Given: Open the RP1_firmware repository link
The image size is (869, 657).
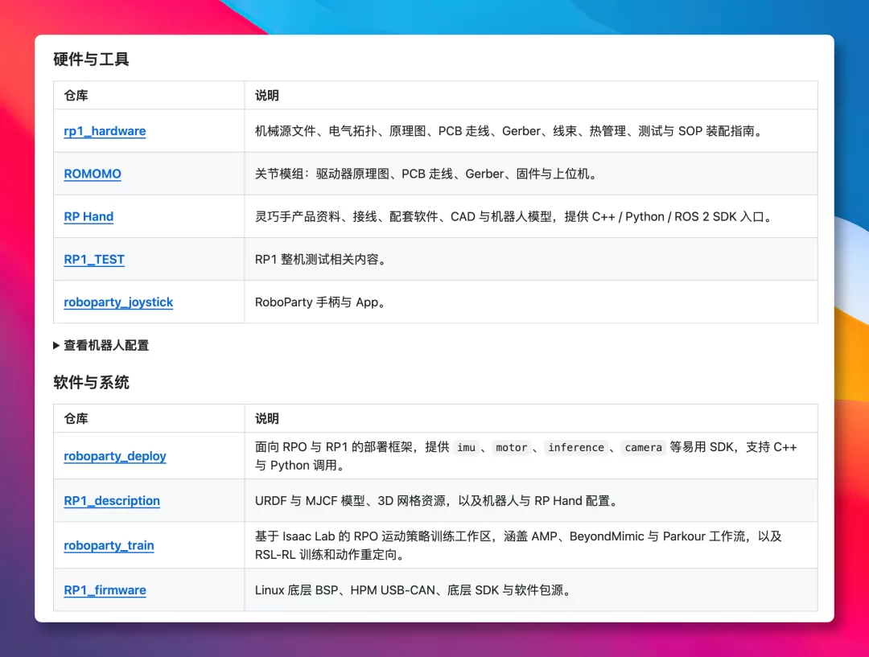Looking at the screenshot, I should point(105,590).
